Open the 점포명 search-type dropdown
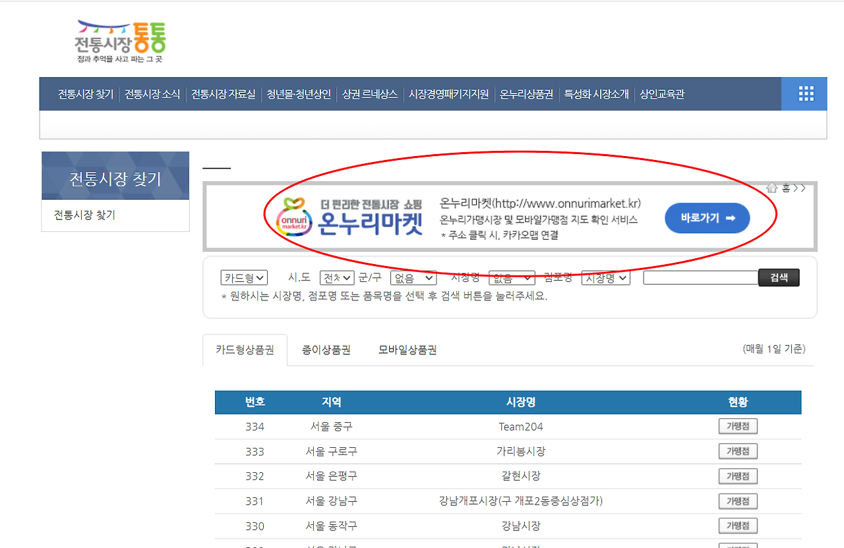The image size is (844, 548). (x=605, y=278)
